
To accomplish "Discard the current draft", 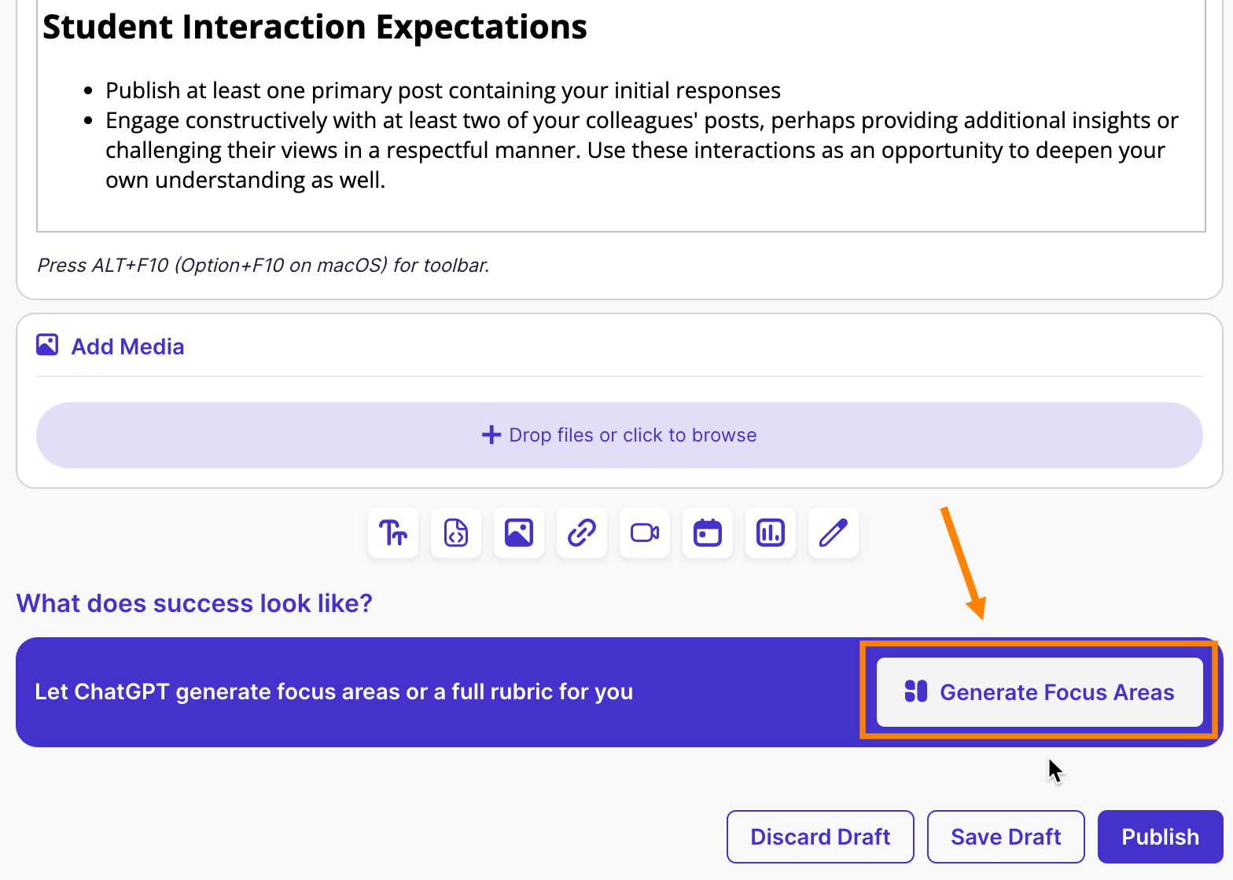I will [820, 837].
